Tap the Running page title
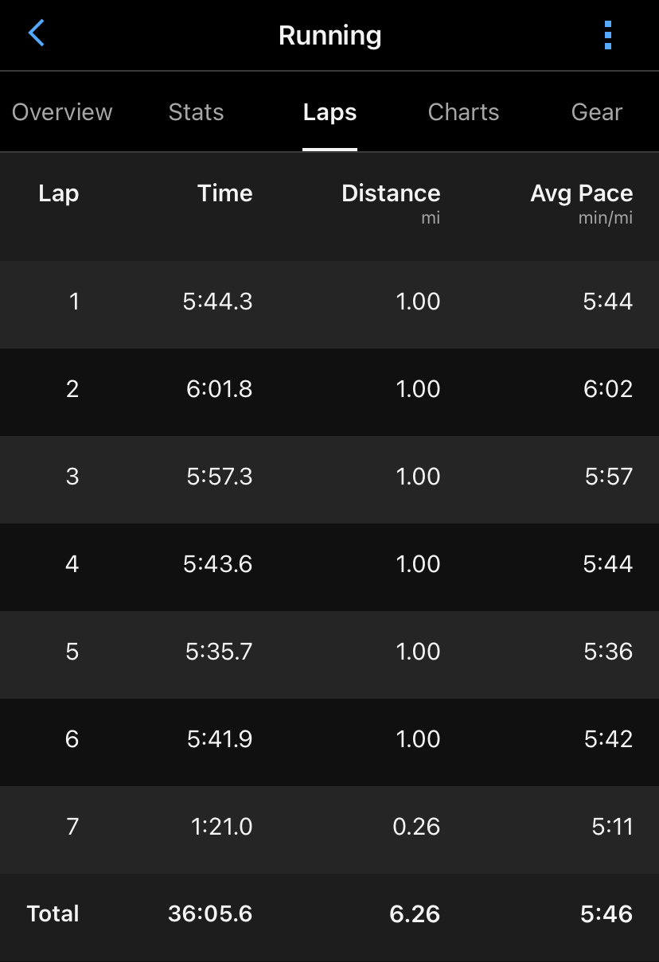The image size is (659, 962). point(329,36)
